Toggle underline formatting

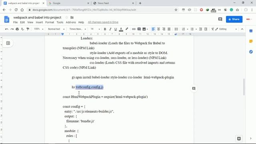[116, 29]
